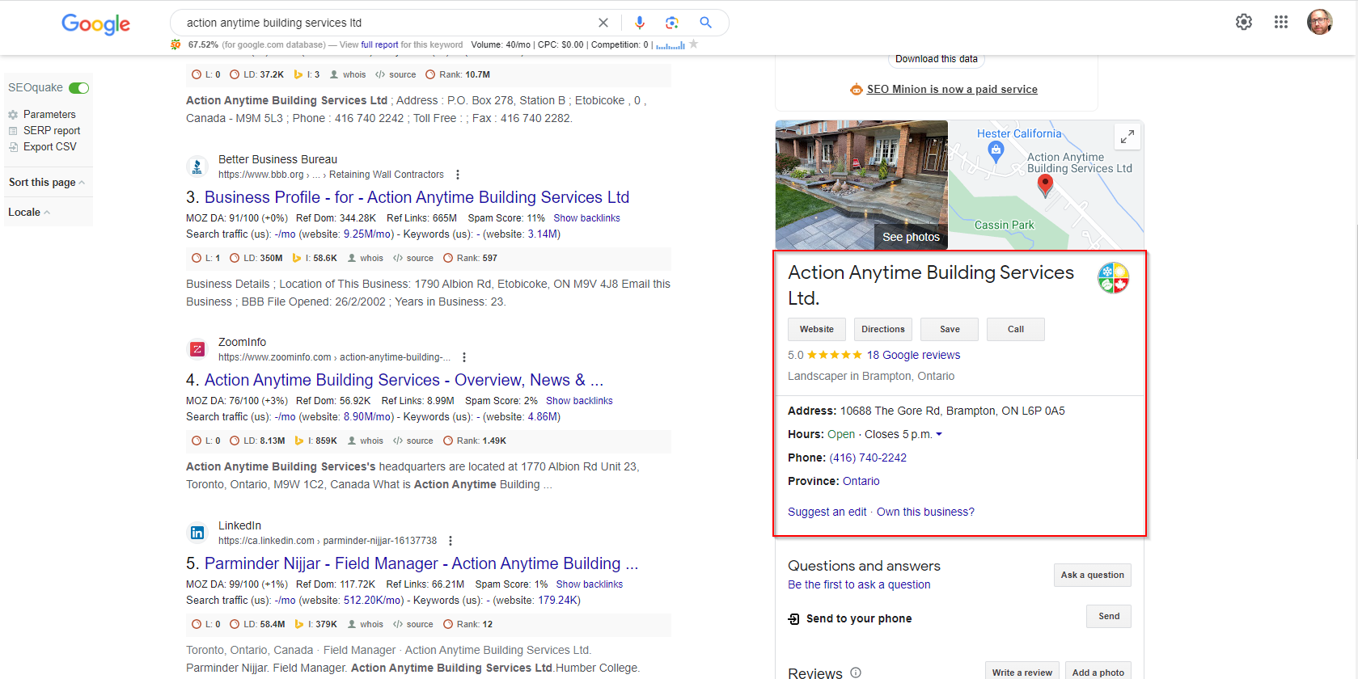Click Show backlinks for the LinkedIn result
The height and width of the screenshot is (679, 1358).
pos(590,584)
